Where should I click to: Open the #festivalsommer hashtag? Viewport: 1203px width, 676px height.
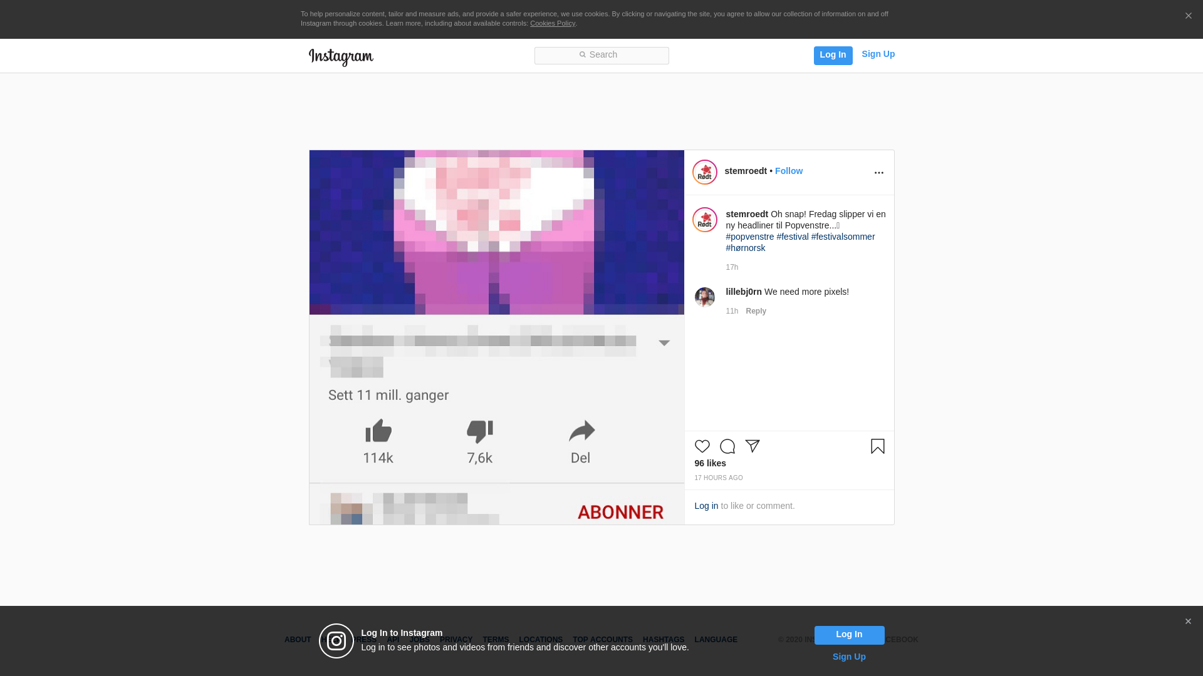point(843,237)
